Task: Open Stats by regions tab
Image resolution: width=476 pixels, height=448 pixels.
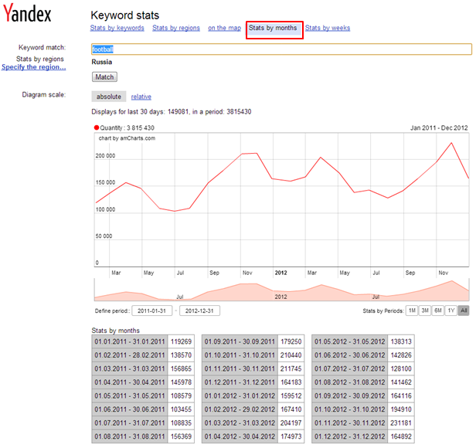Action: [176, 28]
